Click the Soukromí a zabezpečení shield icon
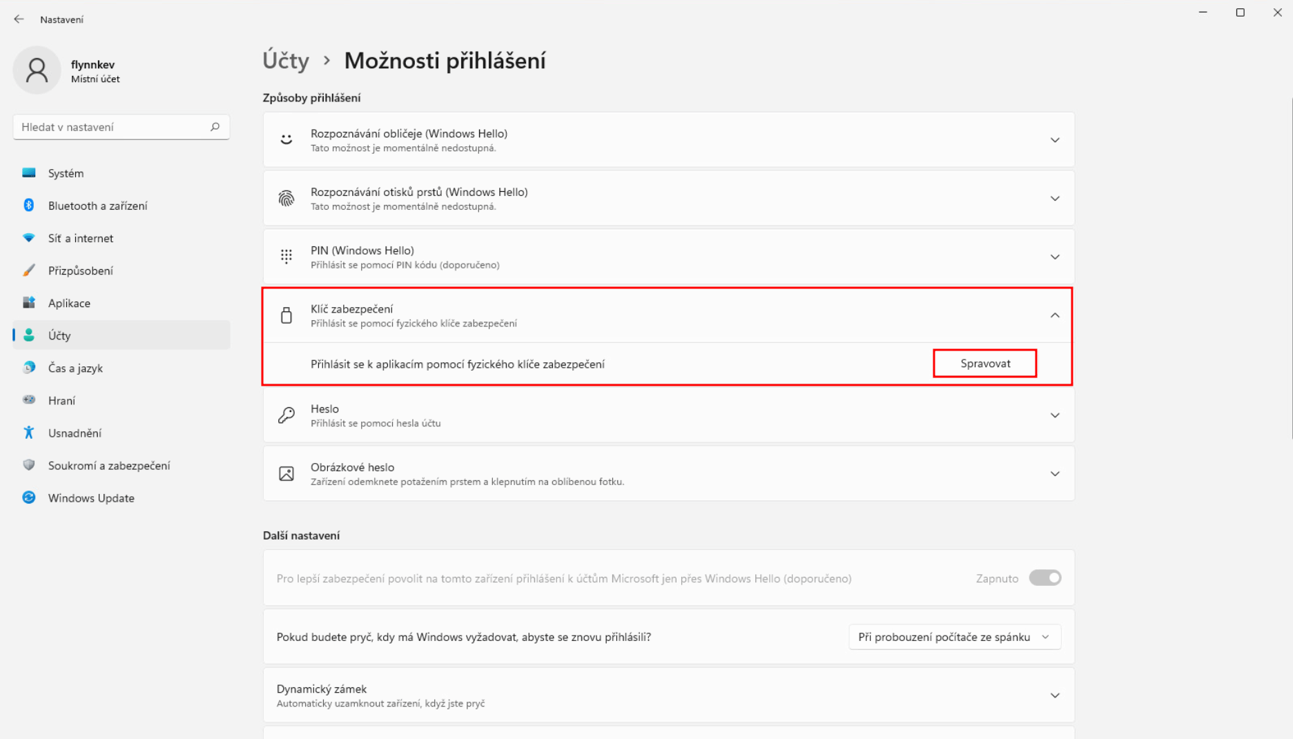Image resolution: width=1293 pixels, height=739 pixels. click(29, 465)
